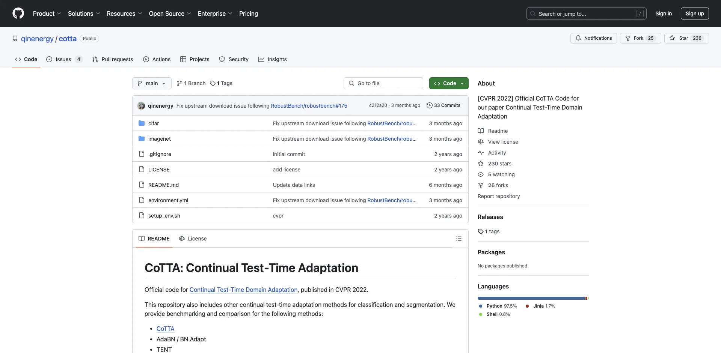This screenshot has height=353, width=721.
Task: Click the tag icon beside 1 tags in Releases
Action: point(481,231)
